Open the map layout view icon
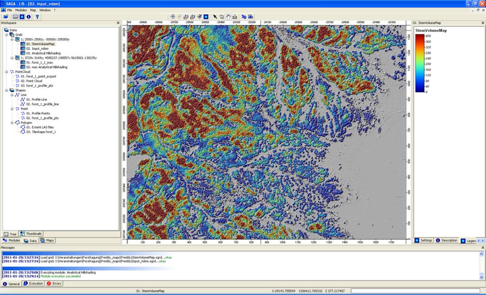This screenshot has width=486, height=295. coord(250,17)
